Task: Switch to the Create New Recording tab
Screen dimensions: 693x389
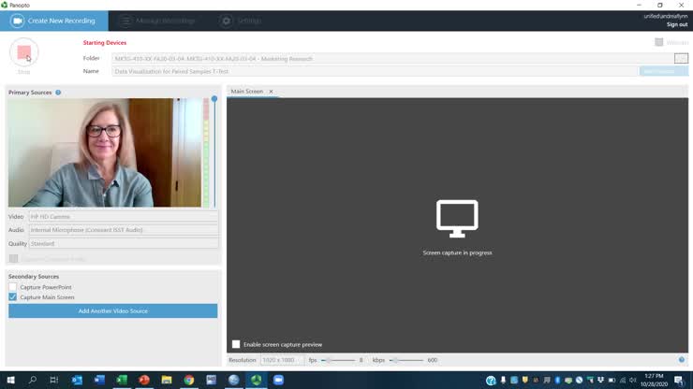Action: (x=53, y=21)
